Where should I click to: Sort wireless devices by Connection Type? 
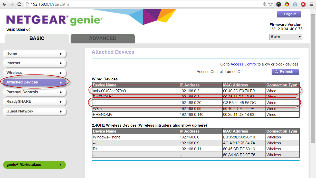[x=282, y=131]
